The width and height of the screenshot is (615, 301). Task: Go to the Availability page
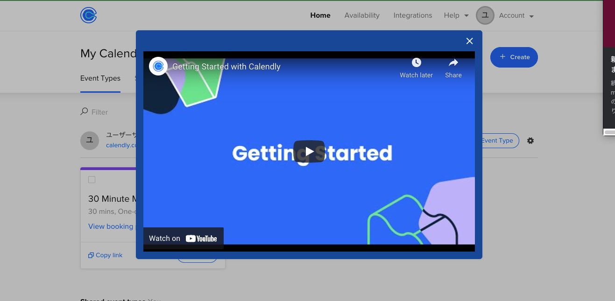click(362, 15)
